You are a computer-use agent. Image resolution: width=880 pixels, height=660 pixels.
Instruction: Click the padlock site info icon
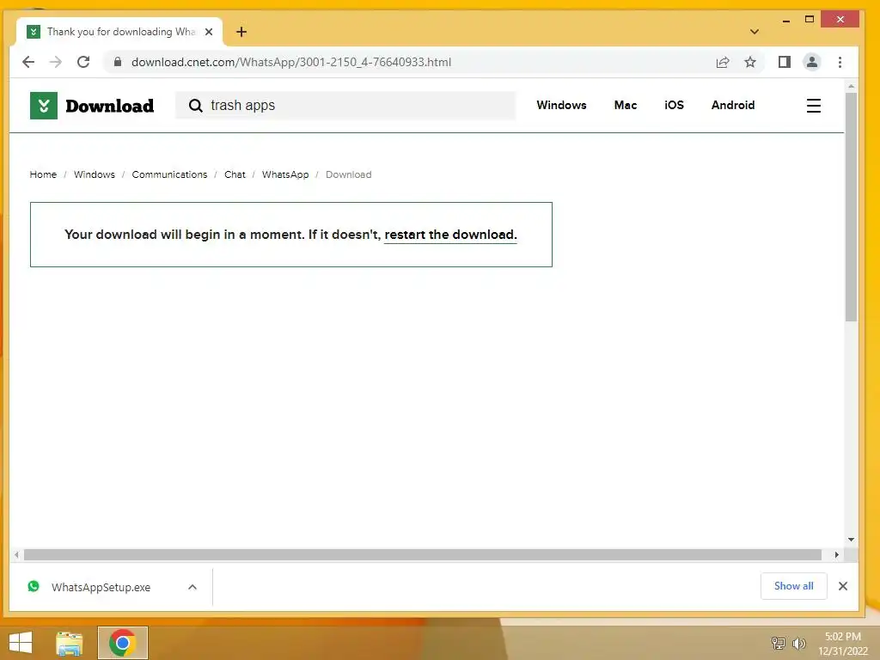(117, 62)
